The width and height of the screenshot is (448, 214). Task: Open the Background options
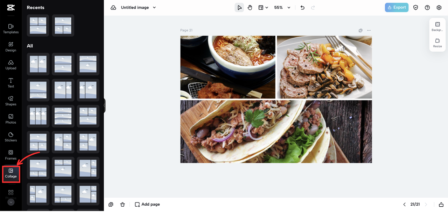[437, 27]
